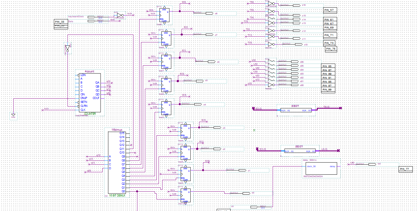417x211 pixels.
Task: Select the s00 output pin
Action: pyautogui.click(x=294, y=85)
